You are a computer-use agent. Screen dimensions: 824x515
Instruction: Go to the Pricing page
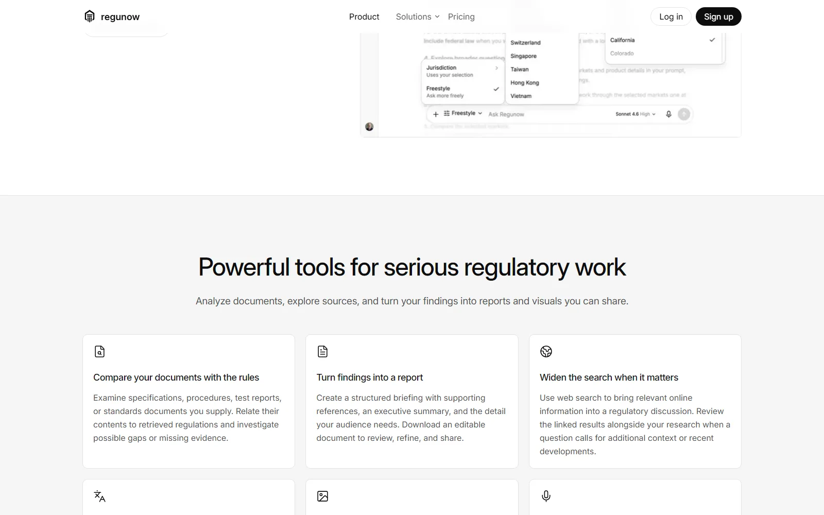click(x=461, y=16)
